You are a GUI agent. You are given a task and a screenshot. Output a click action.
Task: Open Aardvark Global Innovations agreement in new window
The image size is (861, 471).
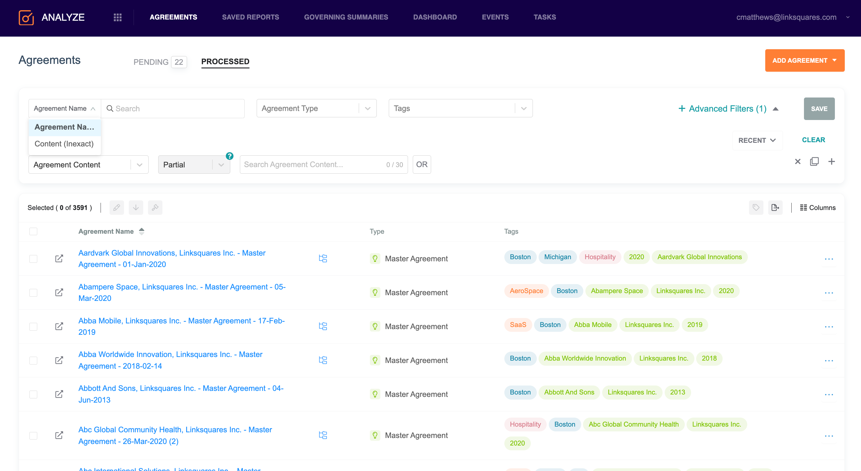[x=59, y=259]
